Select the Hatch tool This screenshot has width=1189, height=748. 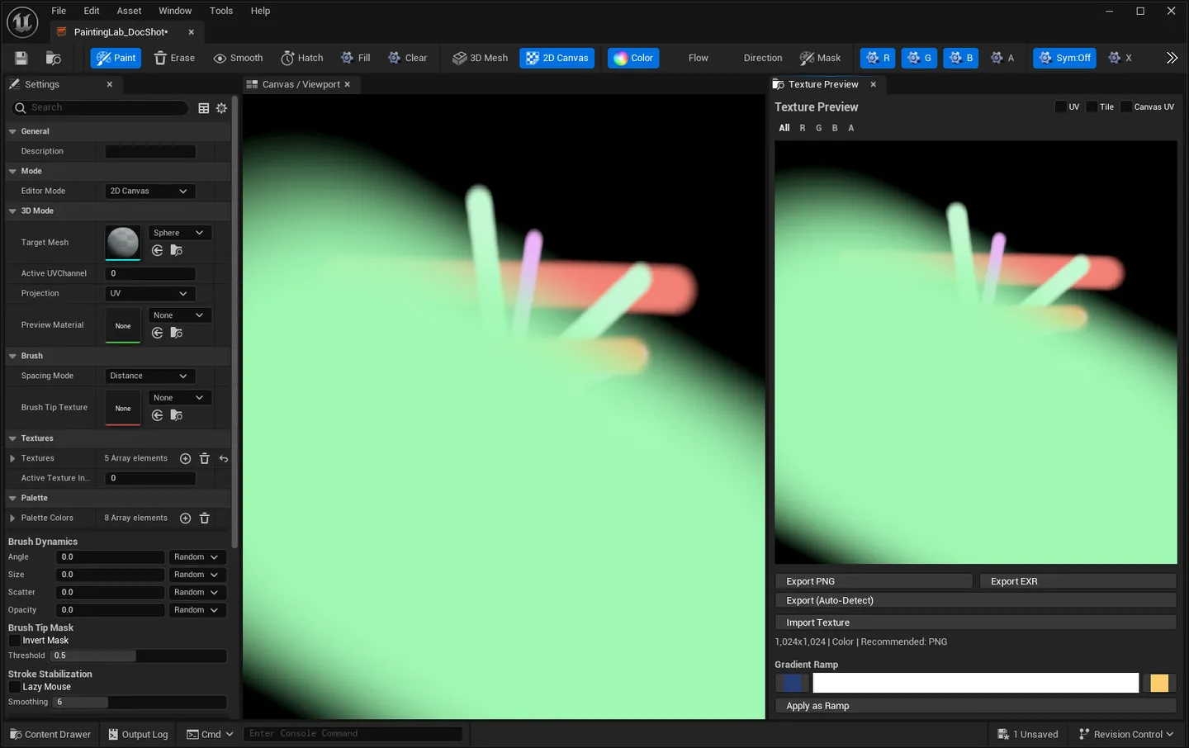click(x=302, y=58)
